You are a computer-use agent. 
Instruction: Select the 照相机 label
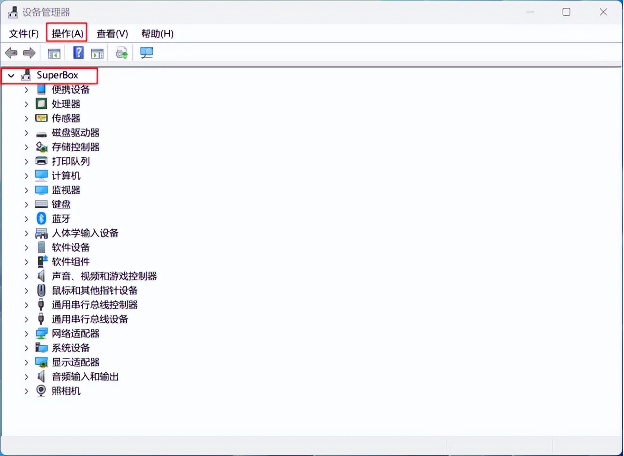coord(66,391)
